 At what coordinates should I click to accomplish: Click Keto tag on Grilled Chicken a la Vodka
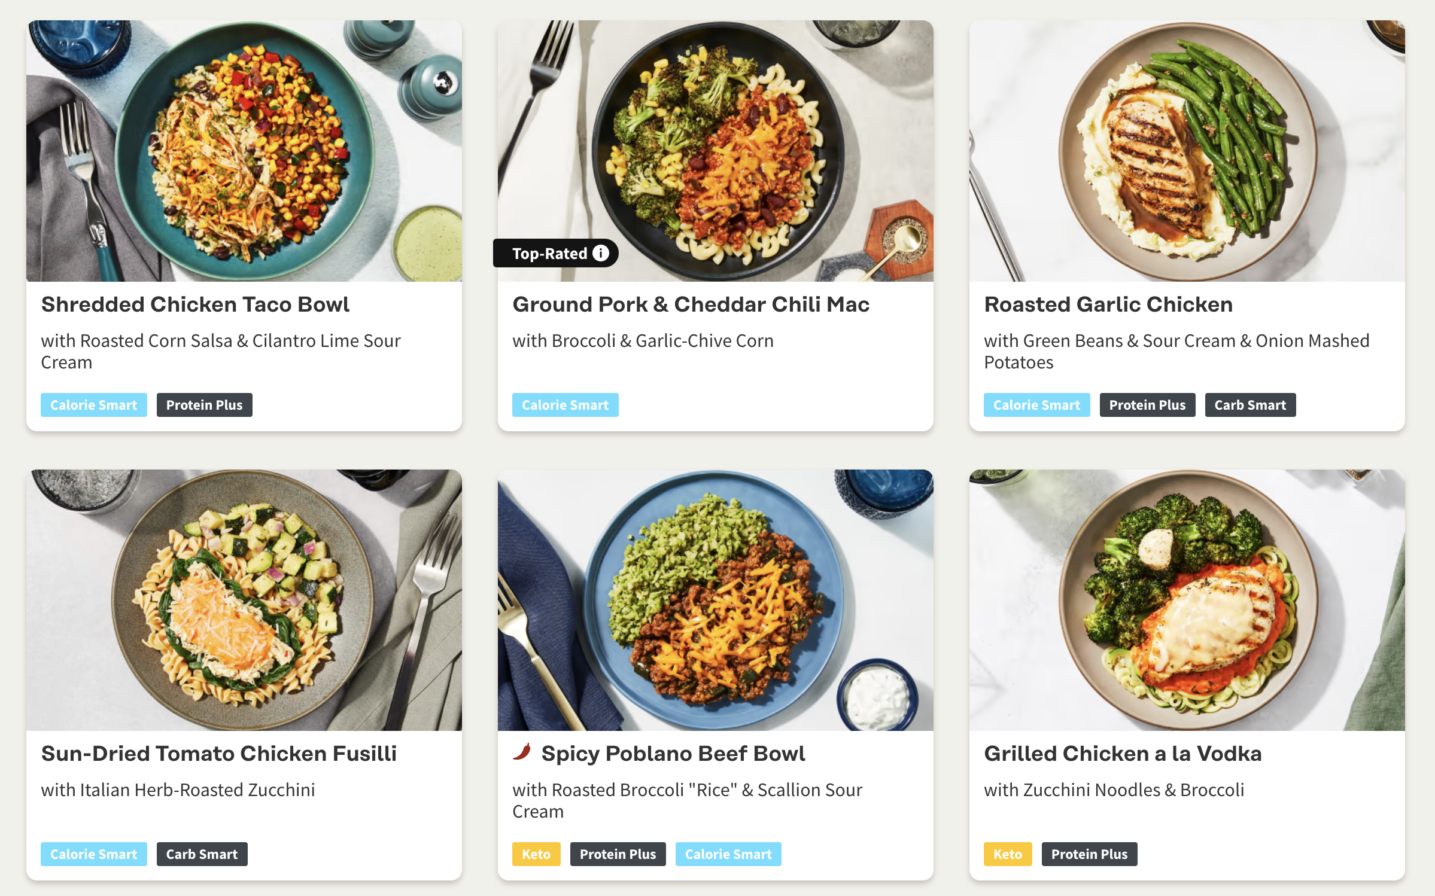1008,854
